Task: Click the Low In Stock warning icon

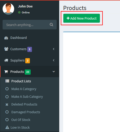Action: click(7, 127)
